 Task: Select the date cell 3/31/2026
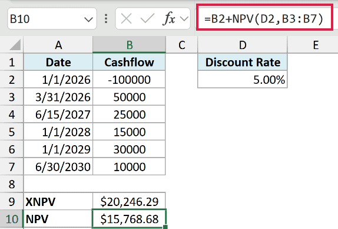pos(58,97)
